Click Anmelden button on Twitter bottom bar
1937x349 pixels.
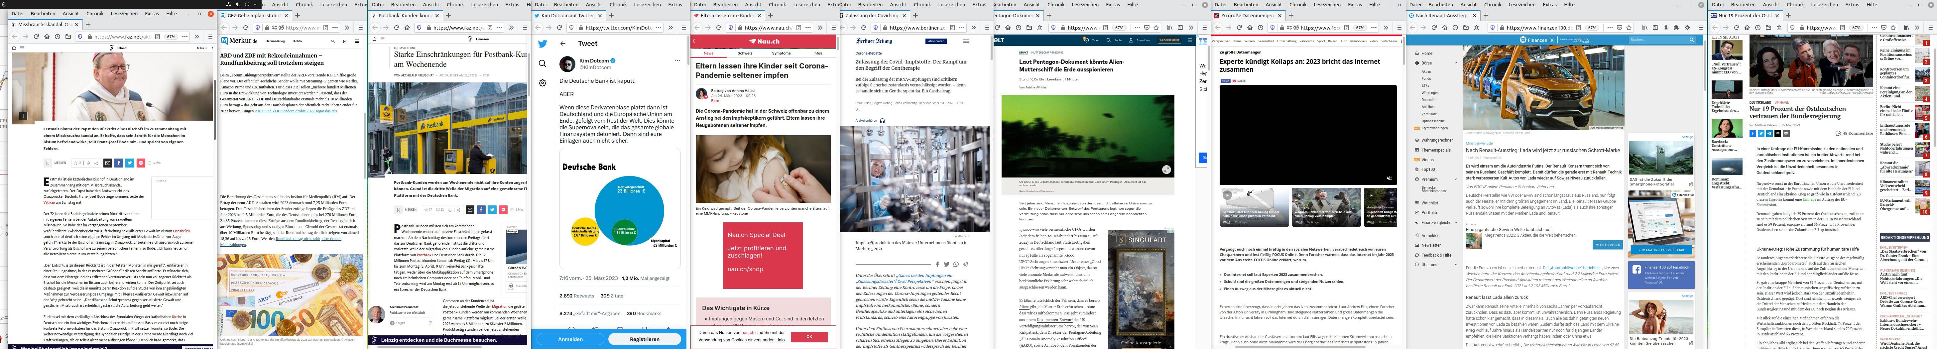[570, 339]
